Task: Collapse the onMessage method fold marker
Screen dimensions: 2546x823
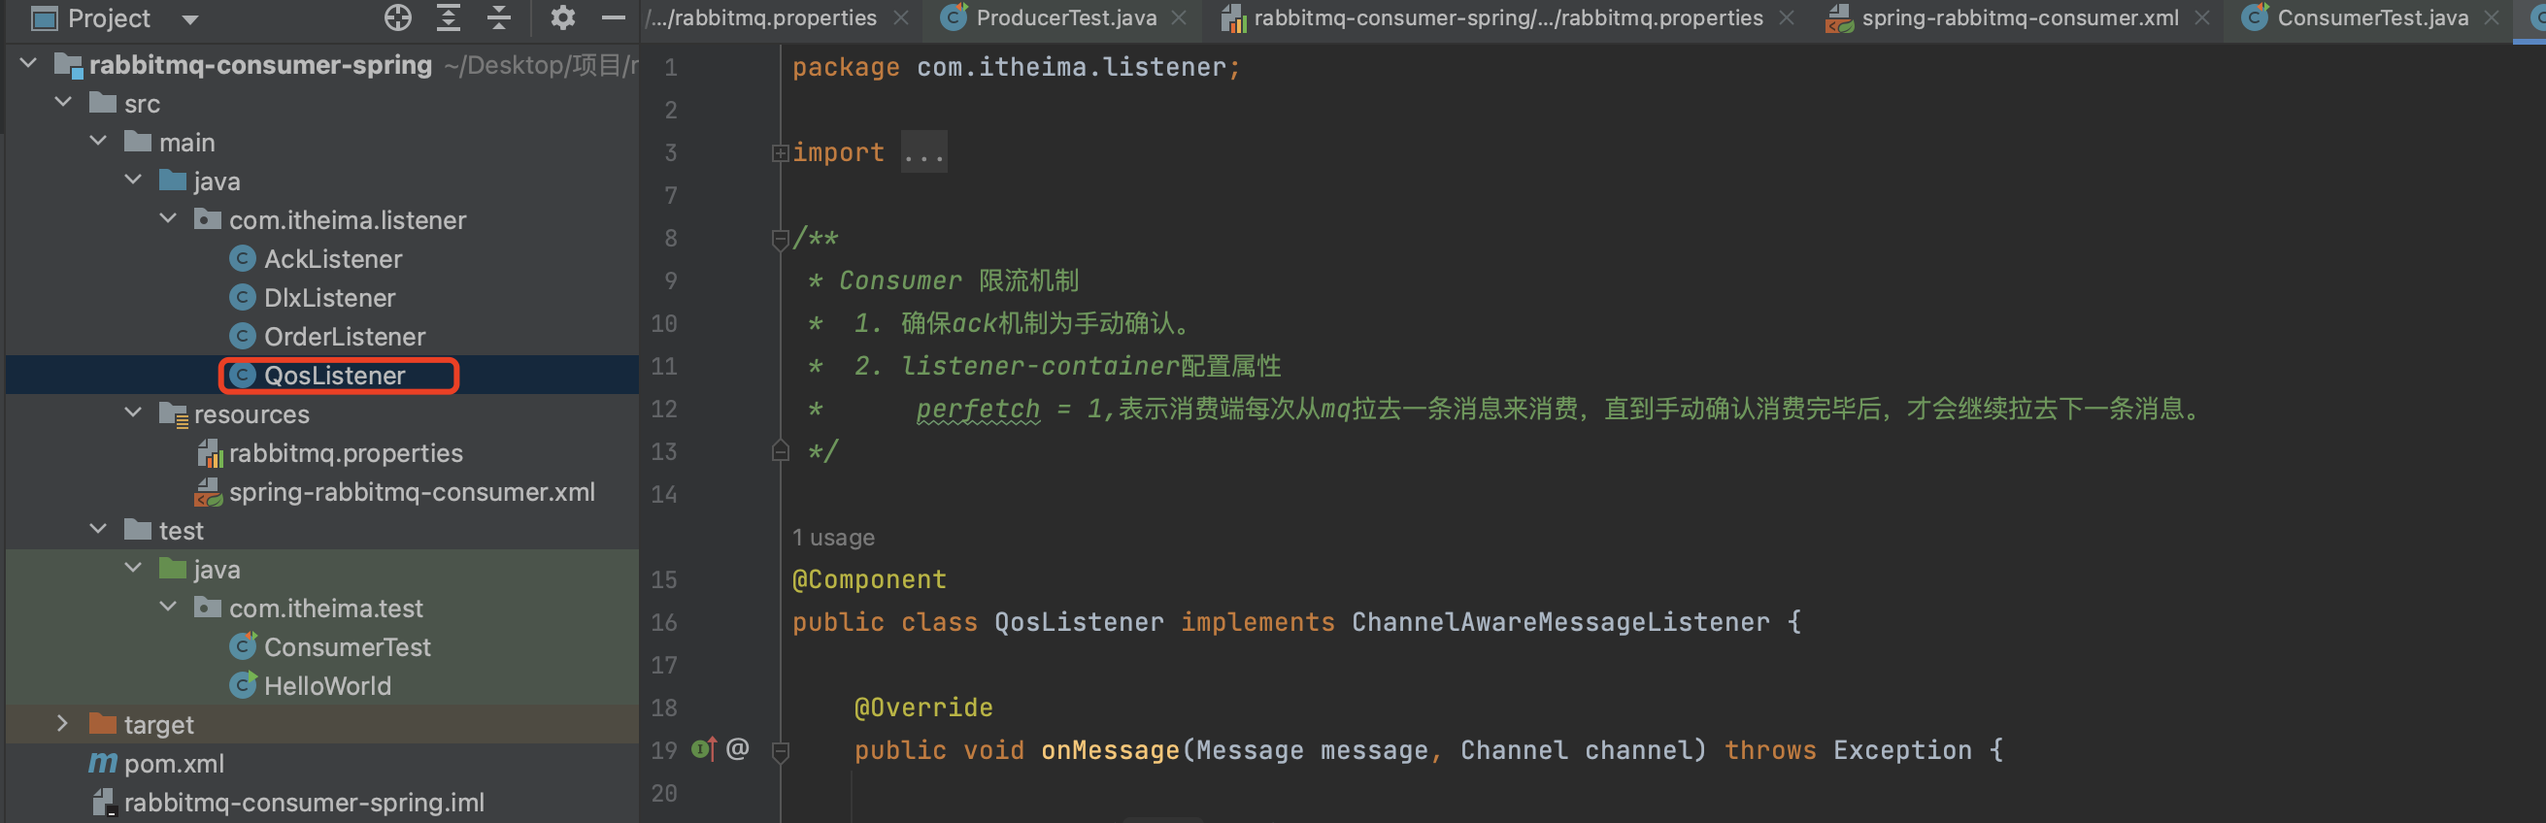Action: point(780,750)
